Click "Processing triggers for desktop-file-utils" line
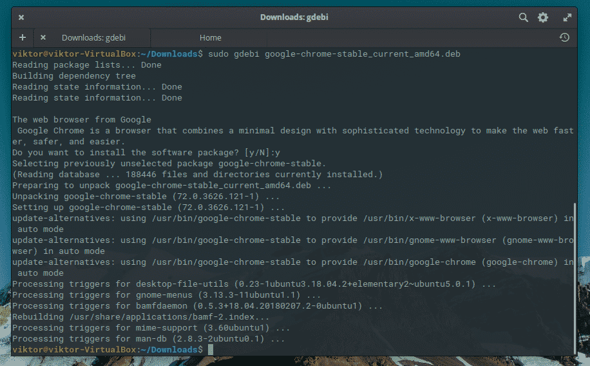The width and height of the screenshot is (590, 366). point(254,284)
